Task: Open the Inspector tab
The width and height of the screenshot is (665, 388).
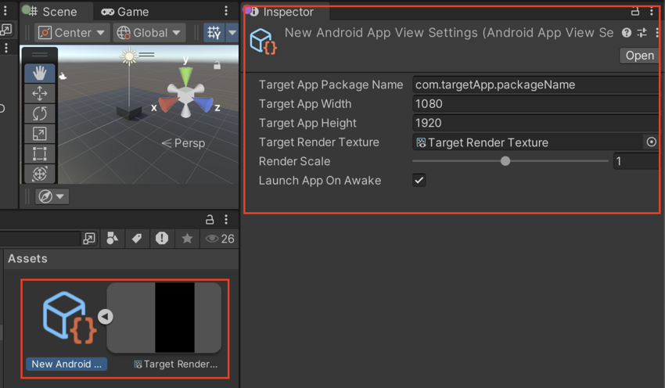Action: pos(284,12)
